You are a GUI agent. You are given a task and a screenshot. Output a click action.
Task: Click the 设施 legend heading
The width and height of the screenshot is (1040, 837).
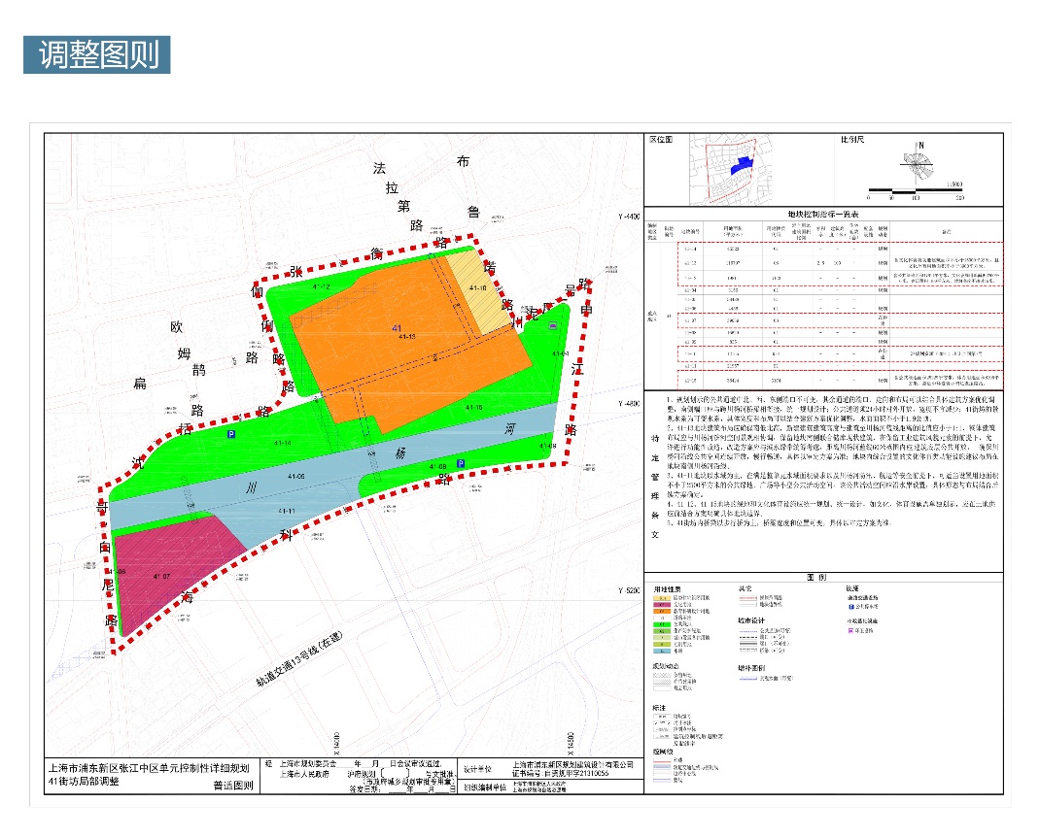point(852,588)
